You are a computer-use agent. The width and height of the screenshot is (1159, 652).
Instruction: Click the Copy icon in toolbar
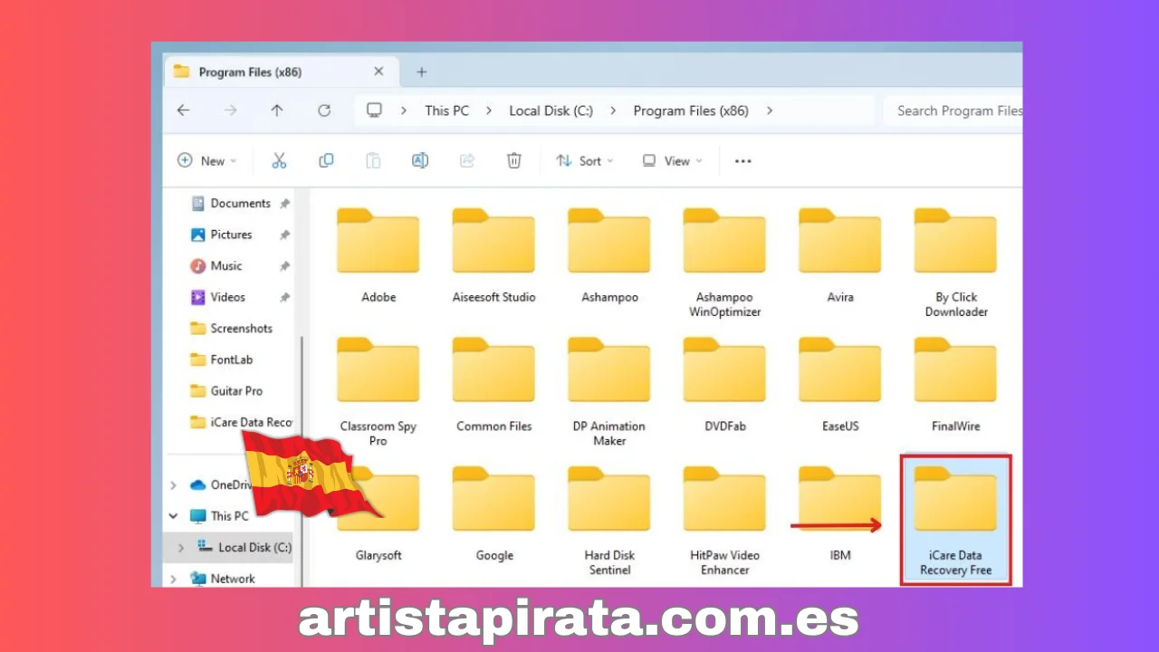point(326,160)
